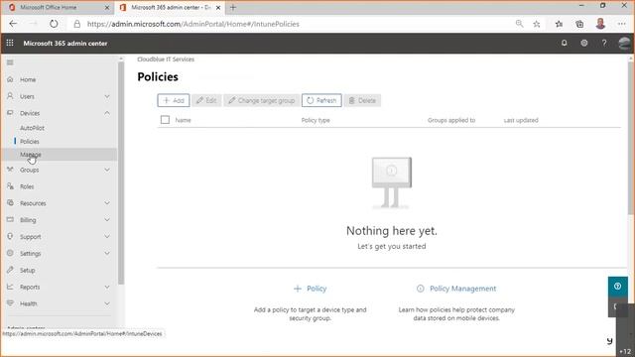Open the notifications bell icon
Image resolution: width=635 pixels, height=357 pixels.
click(x=564, y=43)
